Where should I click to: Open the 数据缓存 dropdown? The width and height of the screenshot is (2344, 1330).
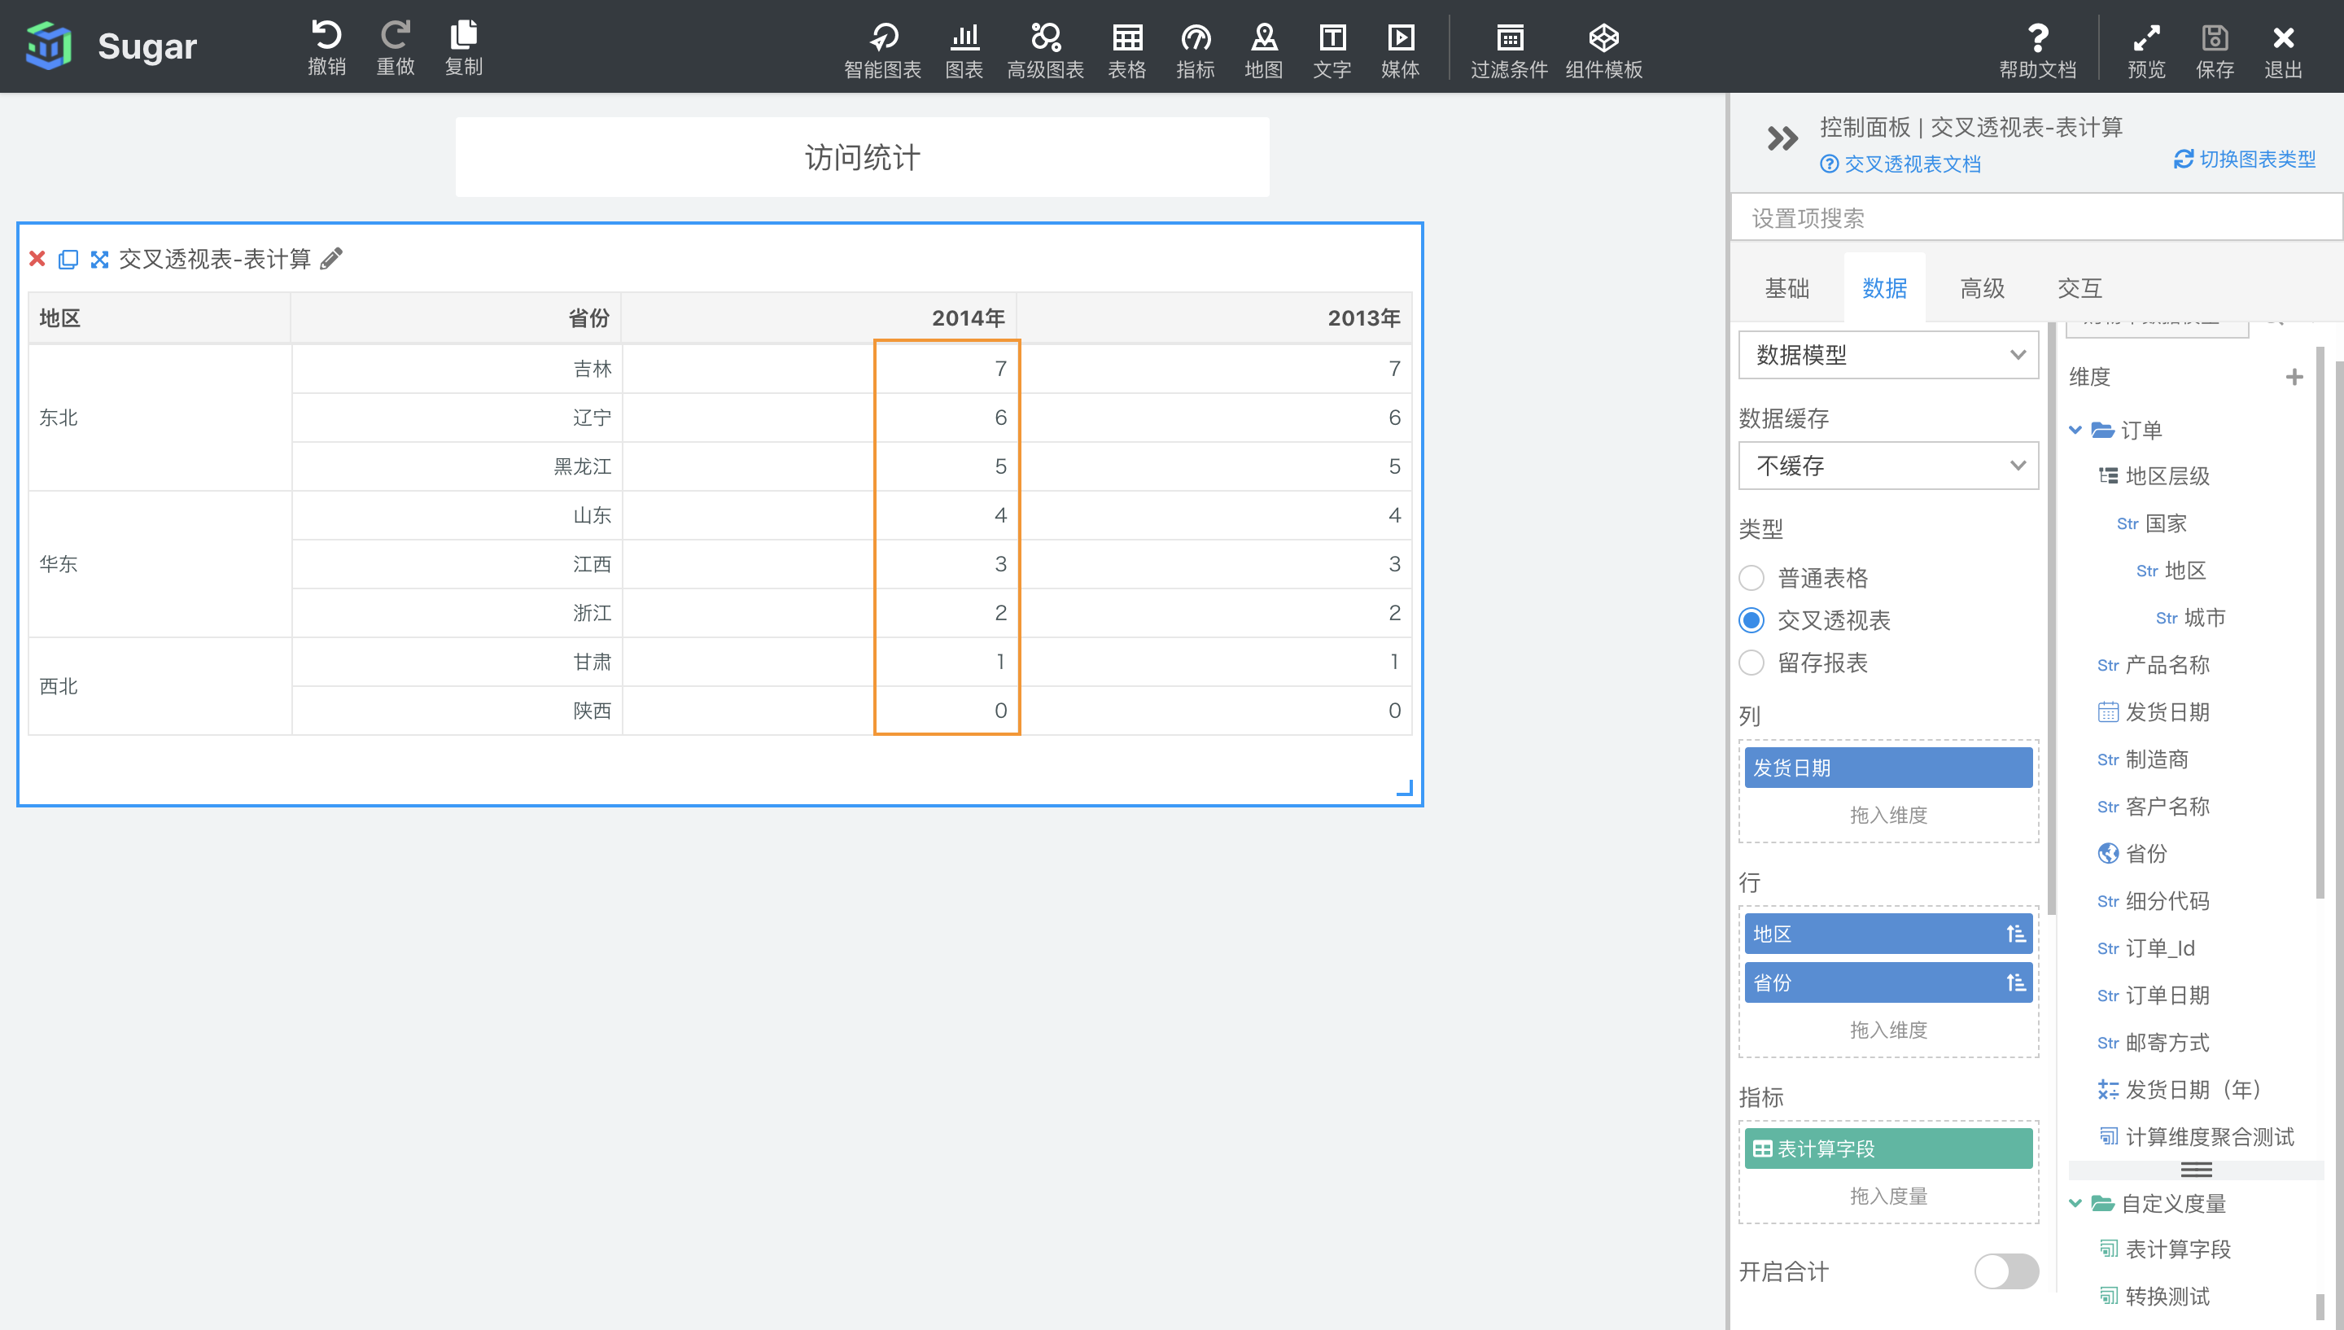click(x=1887, y=466)
